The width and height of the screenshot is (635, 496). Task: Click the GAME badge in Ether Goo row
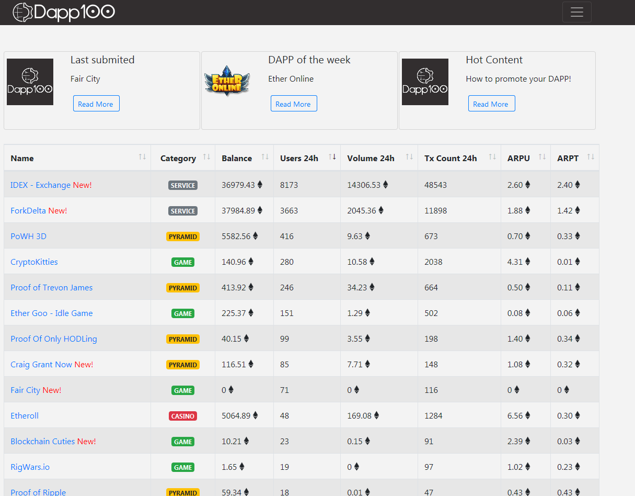click(x=183, y=313)
